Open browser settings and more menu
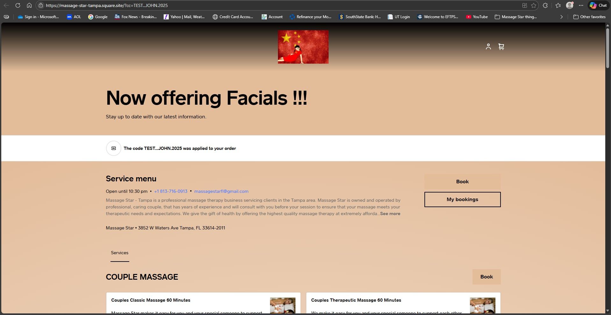This screenshot has height=315, width=611. click(x=581, y=5)
